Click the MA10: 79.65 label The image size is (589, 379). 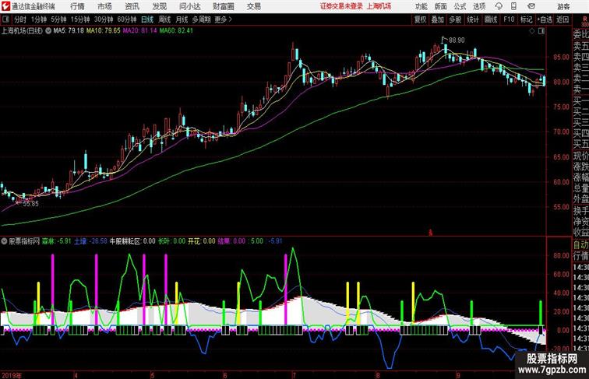[x=104, y=31]
